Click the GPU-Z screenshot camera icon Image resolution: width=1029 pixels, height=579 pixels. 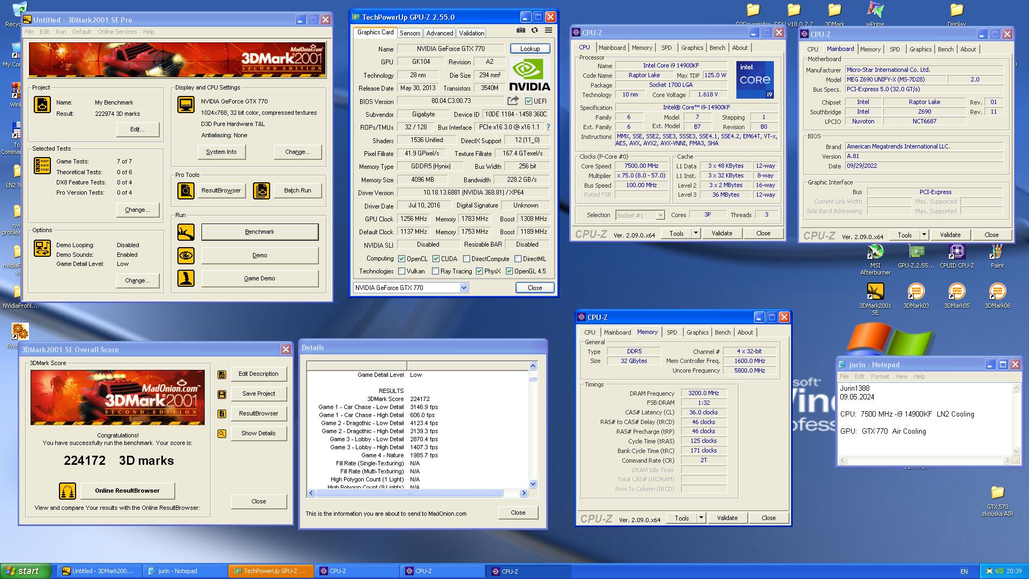tap(520, 31)
